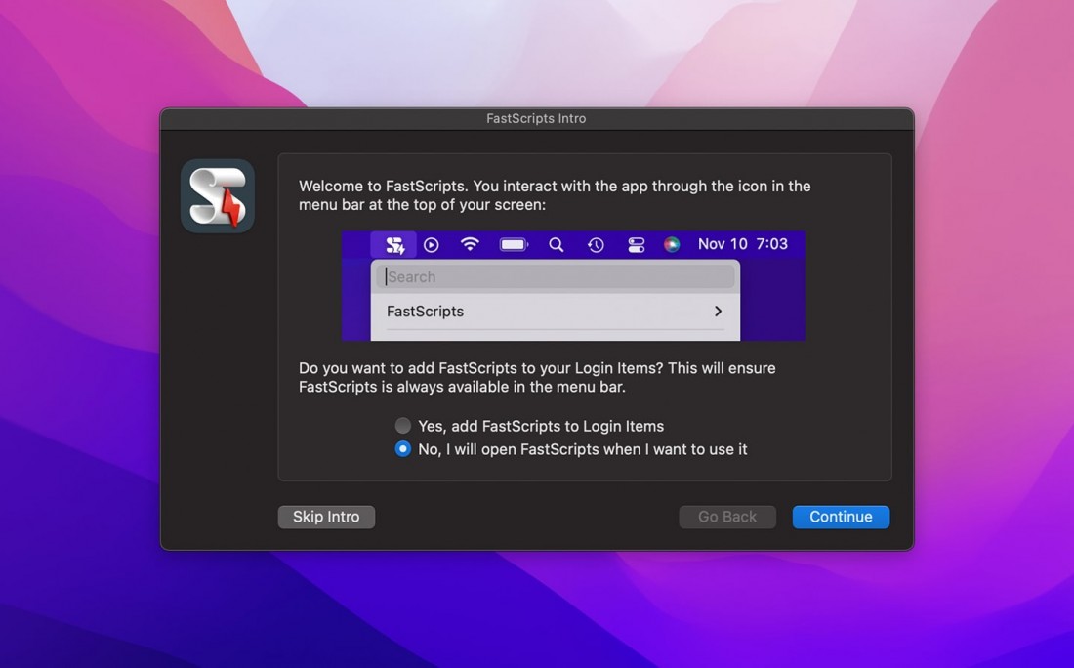Viewport: 1074px width, 668px height.
Task: Click the large FastScripts app logo
Action: tap(218, 196)
